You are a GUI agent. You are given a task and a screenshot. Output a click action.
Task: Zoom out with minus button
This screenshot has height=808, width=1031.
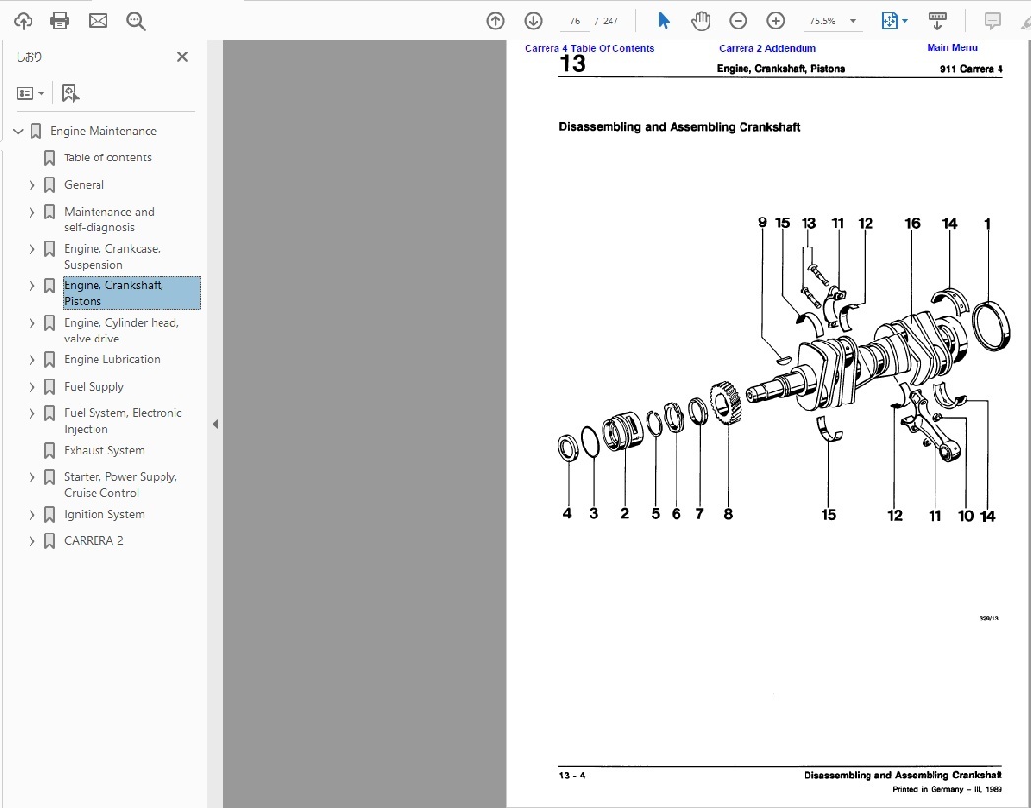tap(739, 21)
